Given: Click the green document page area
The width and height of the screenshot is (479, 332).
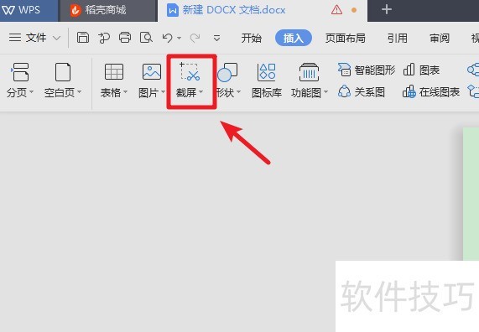Looking at the screenshot, I should pos(471,194).
